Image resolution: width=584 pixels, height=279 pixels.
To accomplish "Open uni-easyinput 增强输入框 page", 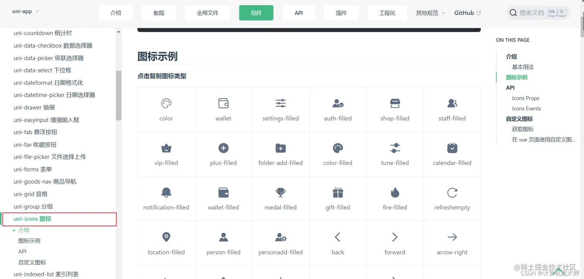I will (x=46, y=120).
